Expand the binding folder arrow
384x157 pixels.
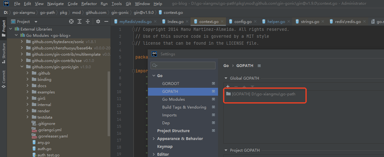pyautogui.click(x=27, y=79)
